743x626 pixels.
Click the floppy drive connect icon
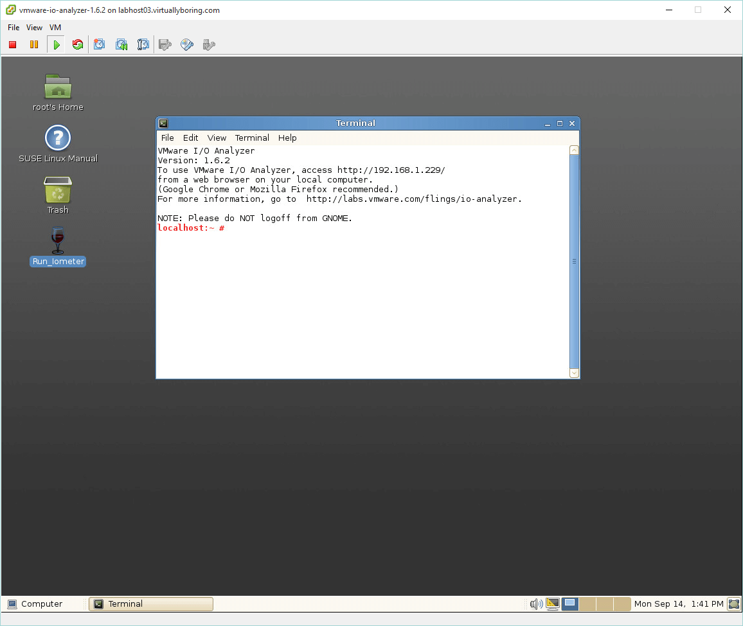165,45
